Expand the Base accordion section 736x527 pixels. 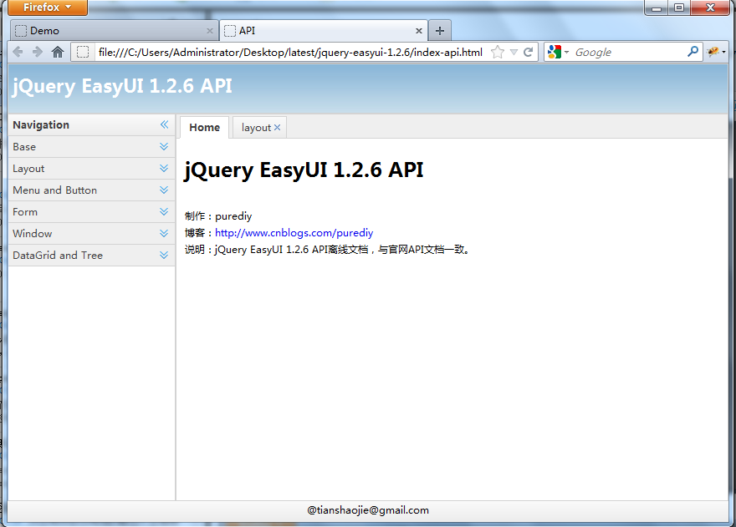(x=164, y=147)
